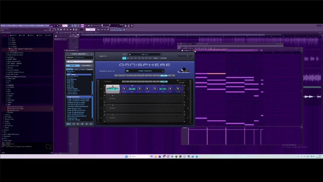Viewport: 323px width, 182px height.
Task: Select Trons and Optical category
Action: tap(72, 94)
